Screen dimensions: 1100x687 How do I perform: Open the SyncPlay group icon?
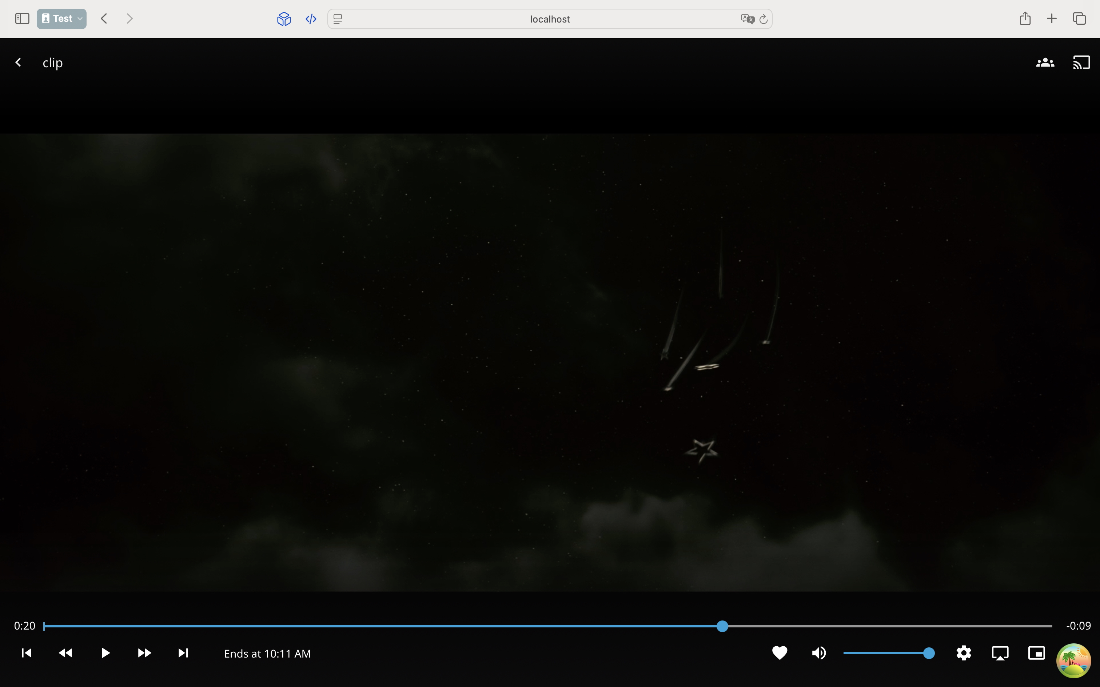(1045, 62)
